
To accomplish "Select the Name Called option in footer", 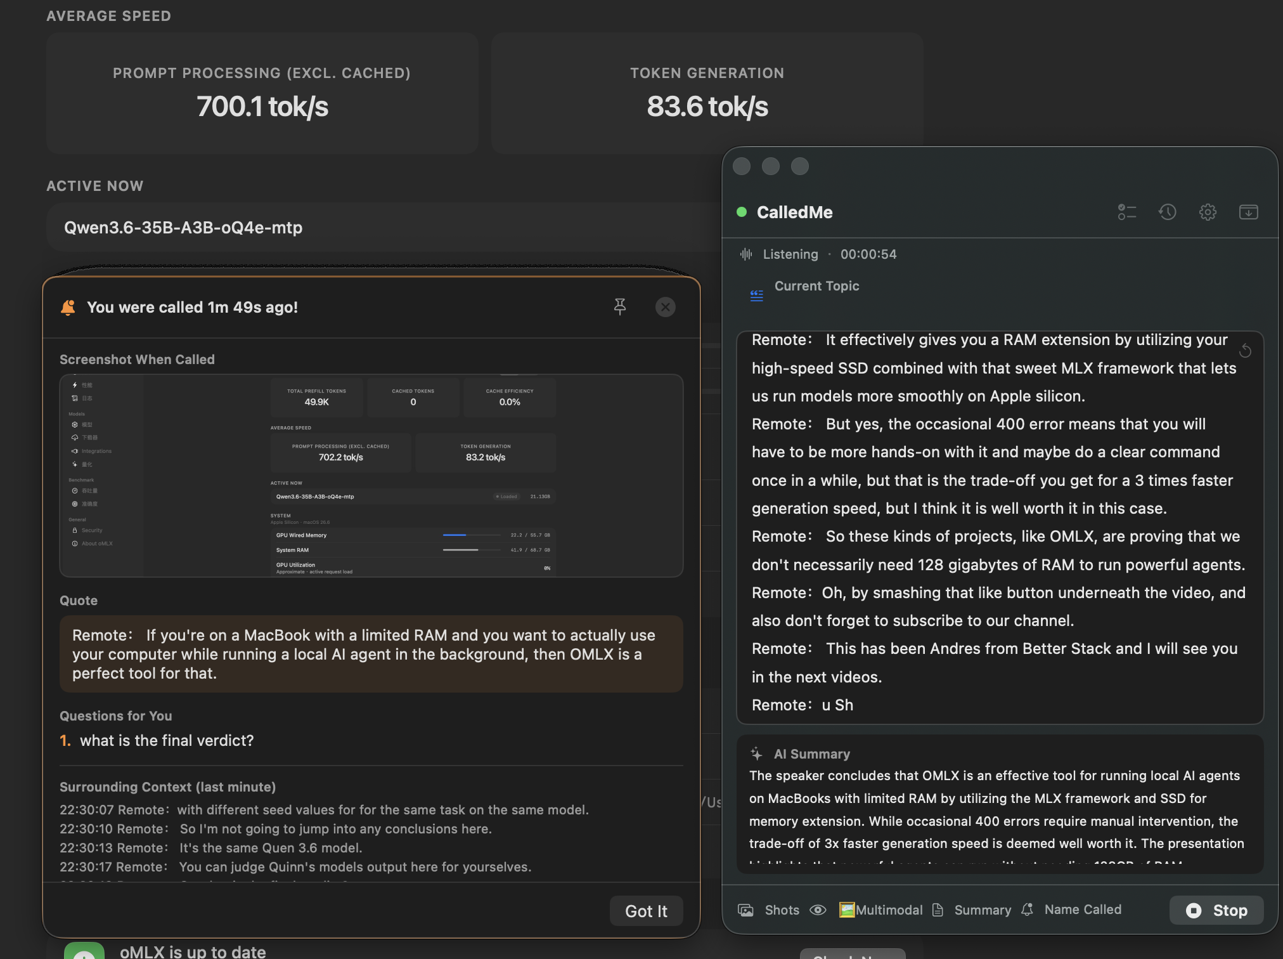I will click(1083, 910).
